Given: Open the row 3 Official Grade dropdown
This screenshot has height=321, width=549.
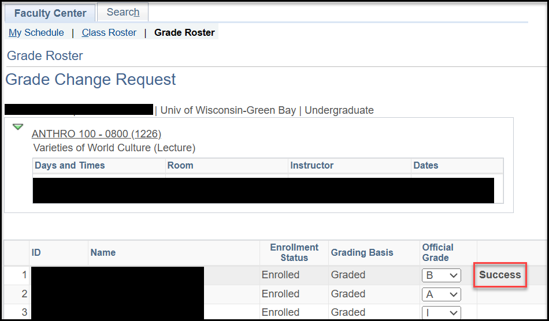Looking at the screenshot, I should point(441,313).
